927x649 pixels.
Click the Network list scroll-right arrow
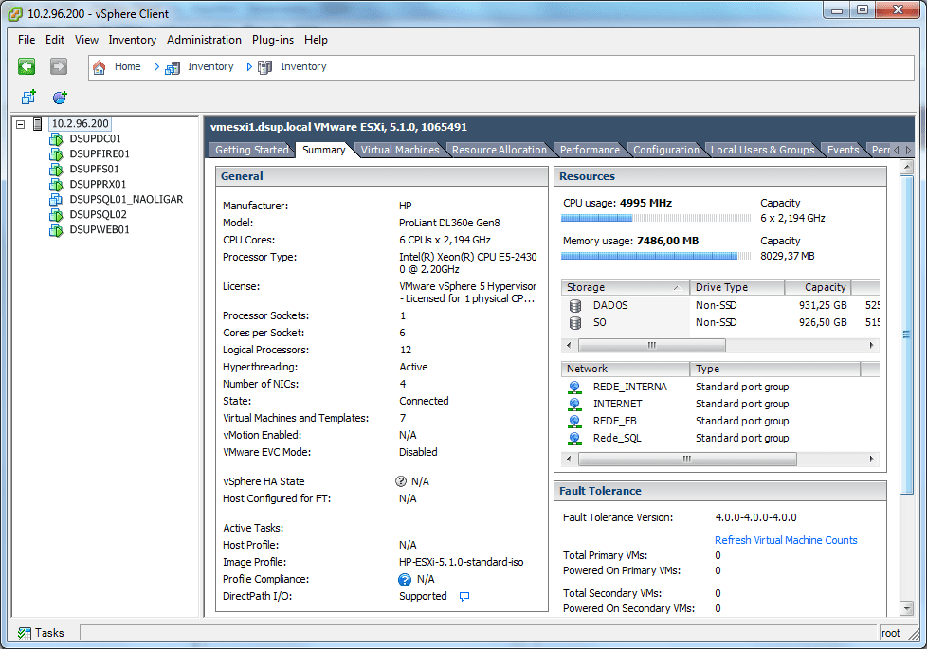pos(871,459)
